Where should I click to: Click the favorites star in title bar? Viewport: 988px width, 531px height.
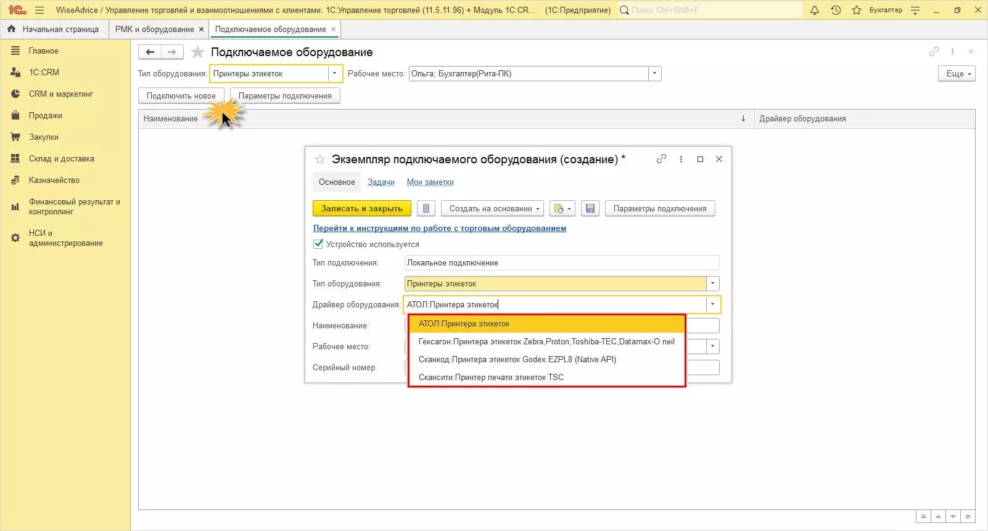pyautogui.click(x=857, y=10)
